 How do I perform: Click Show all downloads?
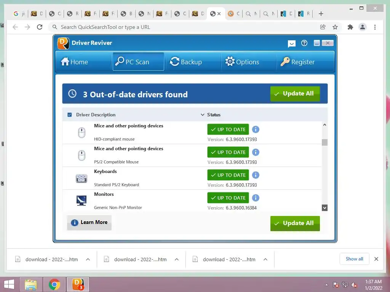pos(355,259)
